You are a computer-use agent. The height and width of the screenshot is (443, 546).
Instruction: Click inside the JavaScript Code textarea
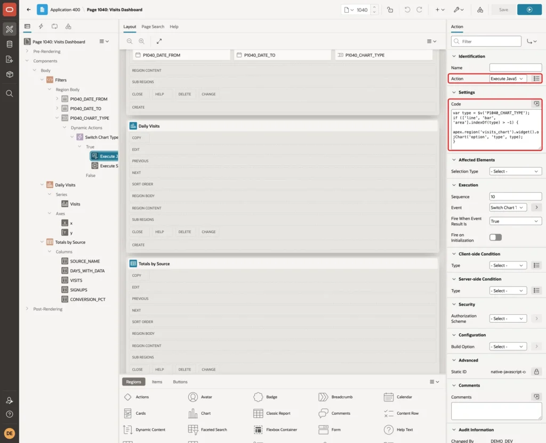(x=496, y=129)
